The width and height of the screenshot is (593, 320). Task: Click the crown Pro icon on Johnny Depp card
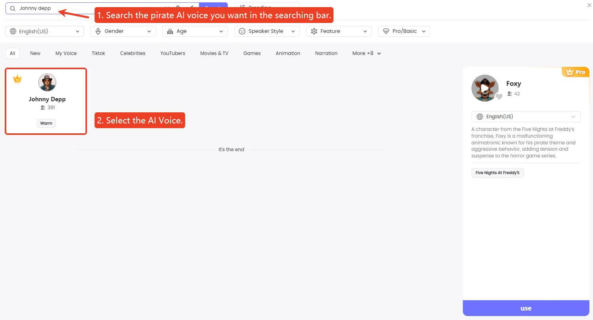(17, 79)
